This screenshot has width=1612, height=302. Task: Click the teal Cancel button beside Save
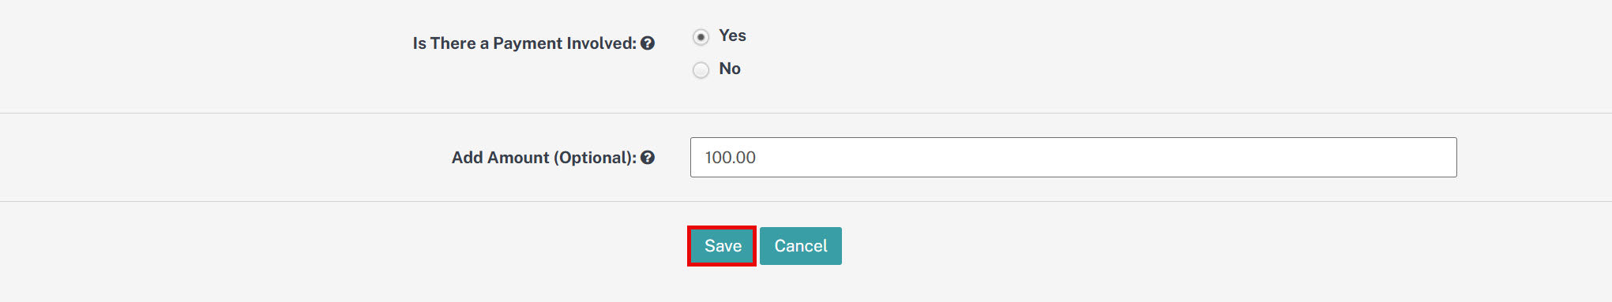tap(801, 246)
